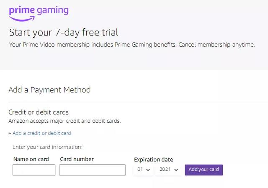Click the Credit or debit cards section title
This screenshot has width=268, height=188.
pos(39,112)
